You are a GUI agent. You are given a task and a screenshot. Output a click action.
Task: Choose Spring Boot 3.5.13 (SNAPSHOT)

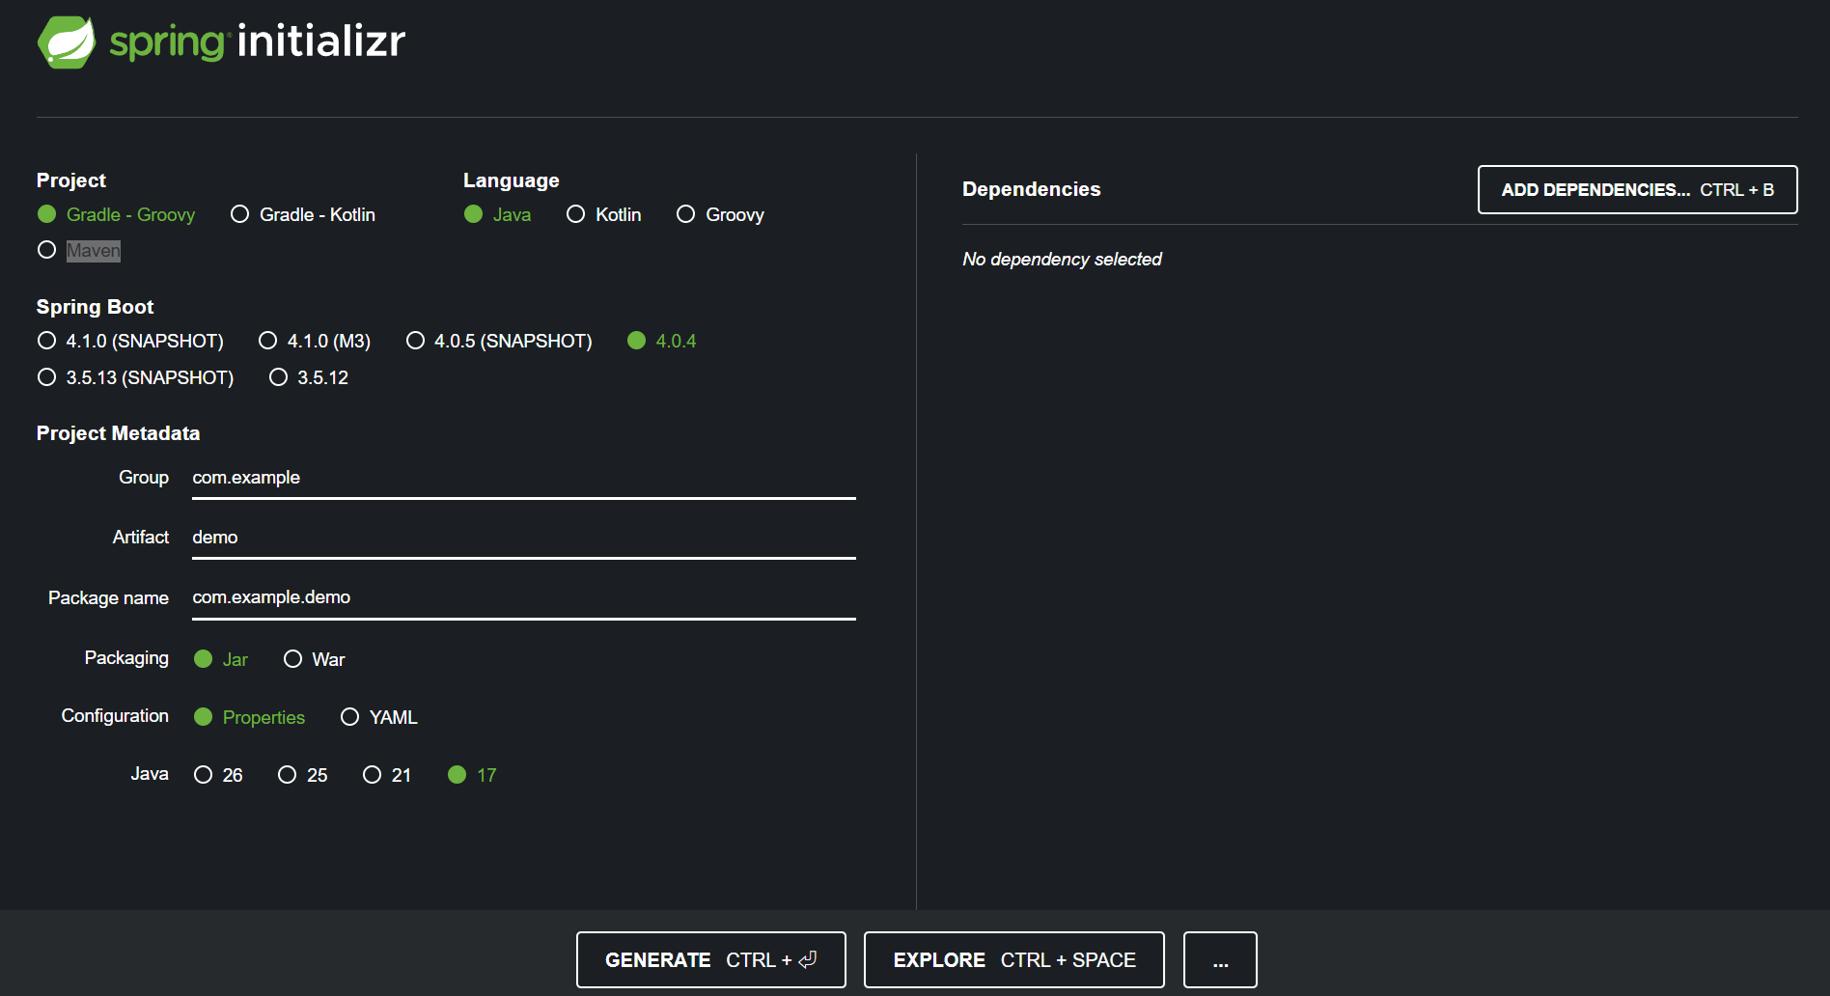[x=135, y=377]
